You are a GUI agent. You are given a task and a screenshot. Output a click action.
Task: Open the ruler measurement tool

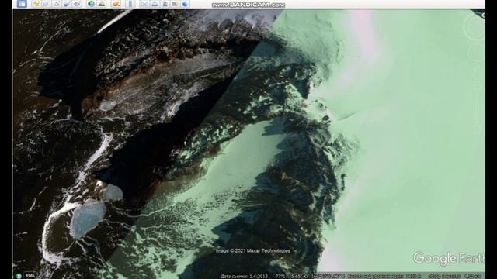coord(130,4)
